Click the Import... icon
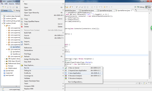 (x=22, y=42)
